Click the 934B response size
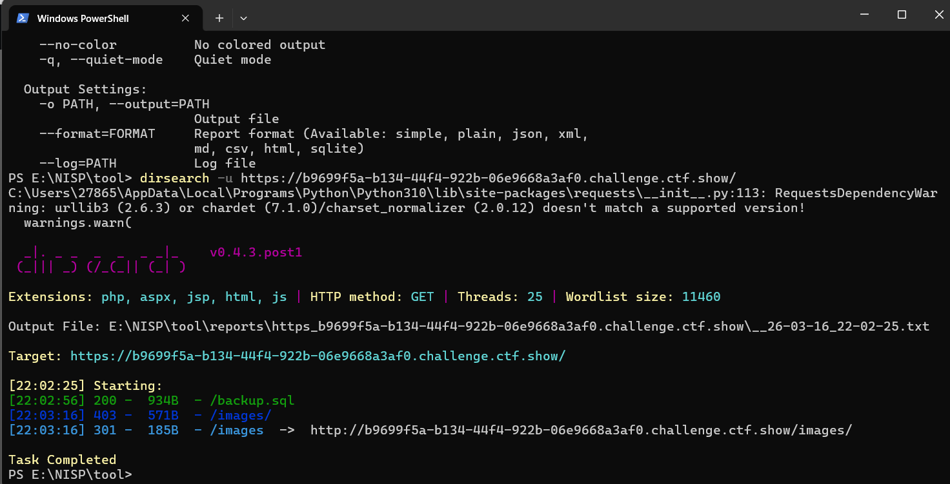Screen dimensions: 950x484 pos(163,400)
